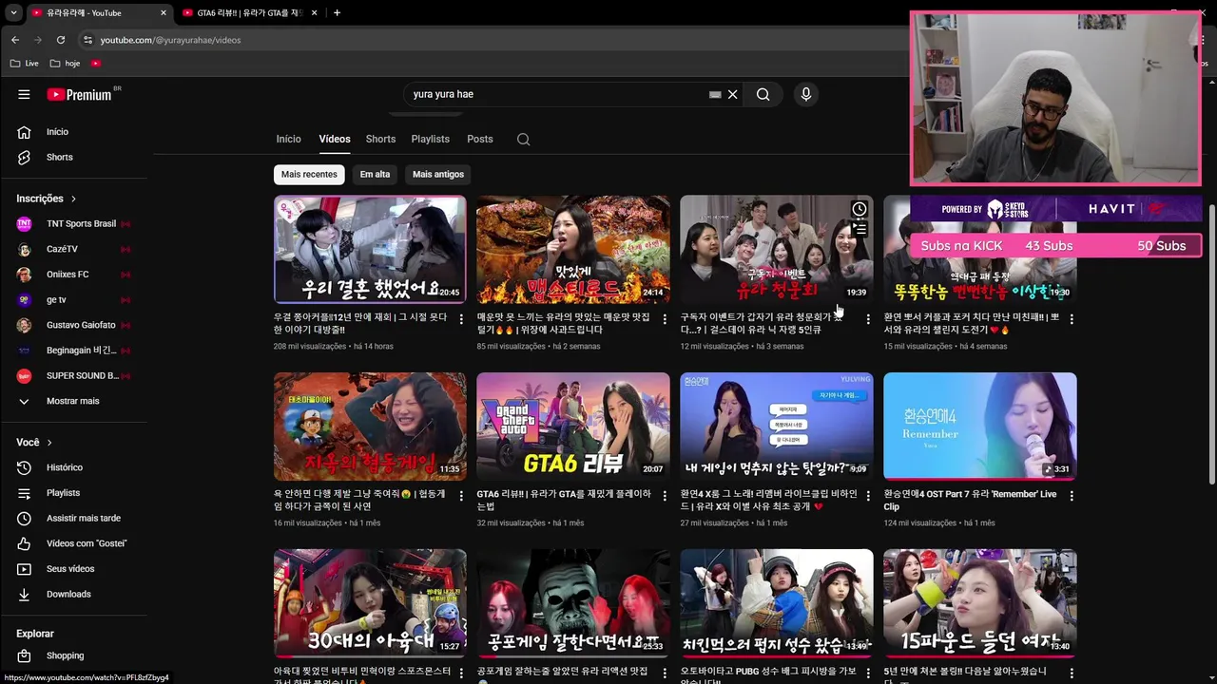Switch to the Playlists channel tab
Screen dimensions: 1217x684
[x=430, y=139]
